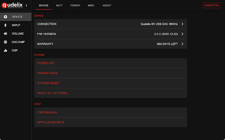This screenshot has height=140, width=225.
Task: Click the Volume speaker icon in sidebar
Action: click(6, 34)
